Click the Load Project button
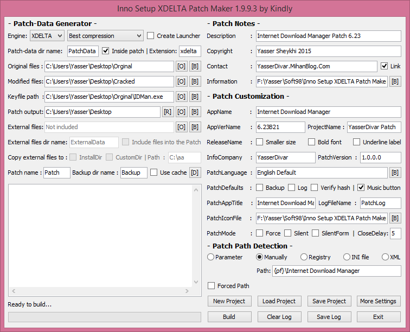Screen dimensions: 410x332 279,301
